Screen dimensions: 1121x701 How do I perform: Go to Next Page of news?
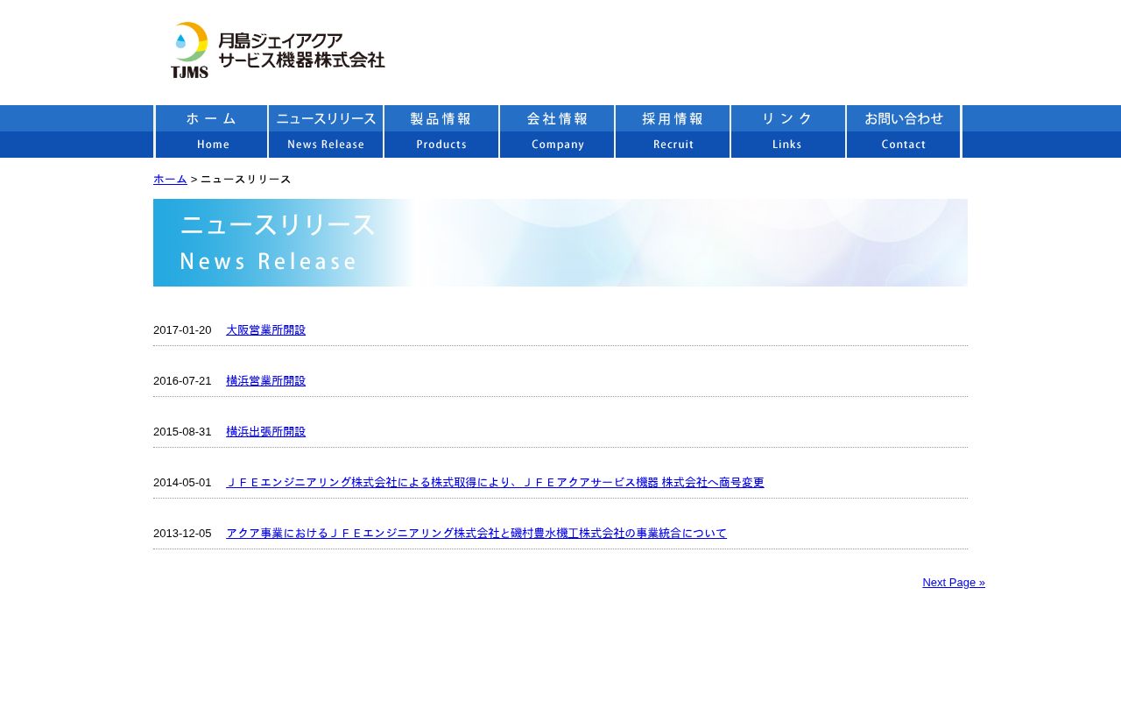(953, 583)
